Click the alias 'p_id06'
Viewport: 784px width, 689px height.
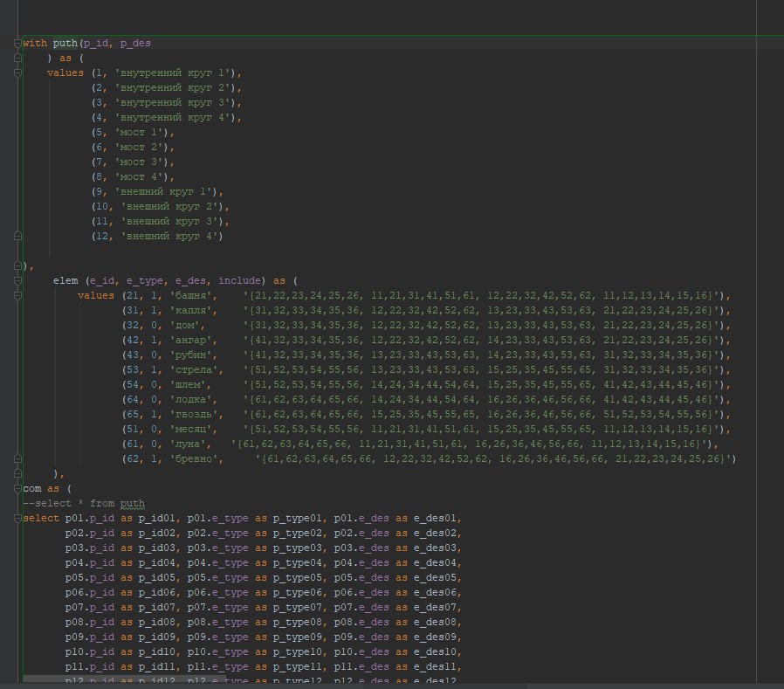pos(157,592)
